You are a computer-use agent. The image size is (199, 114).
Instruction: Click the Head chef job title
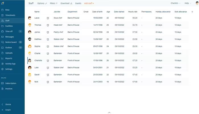pyautogui.click(x=58, y=25)
